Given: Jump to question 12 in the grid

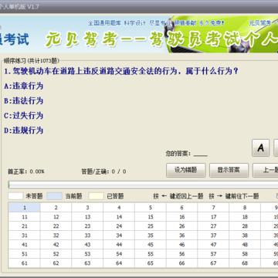Looking at the screenshot, I should click(56, 217).
